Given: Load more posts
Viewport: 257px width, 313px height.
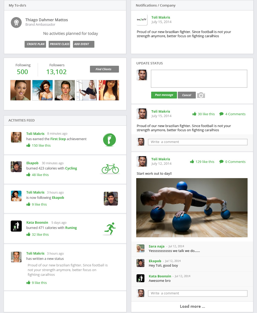Looking at the screenshot, I should pyautogui.click(x=192, y=306).
